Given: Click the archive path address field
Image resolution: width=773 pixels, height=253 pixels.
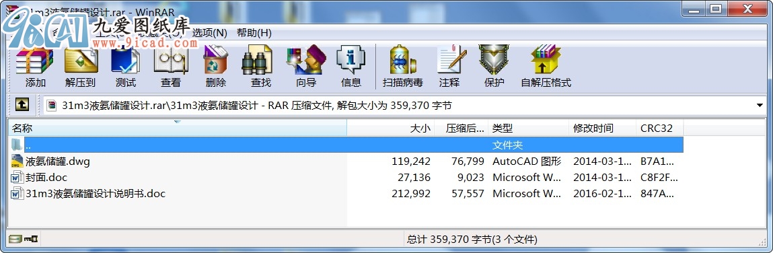Looking at the screenshot, I should 405,105.
